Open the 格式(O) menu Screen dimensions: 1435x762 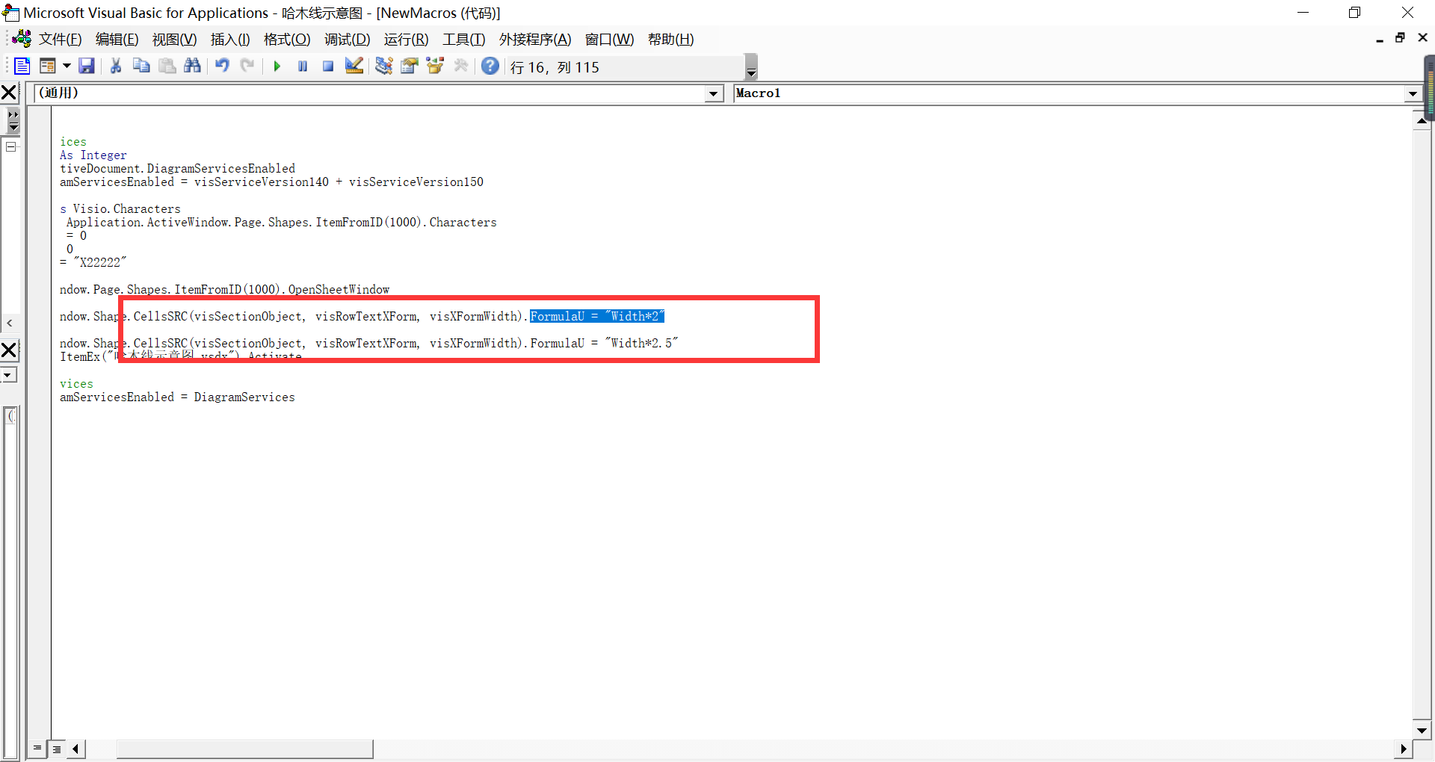click(287, 40)
